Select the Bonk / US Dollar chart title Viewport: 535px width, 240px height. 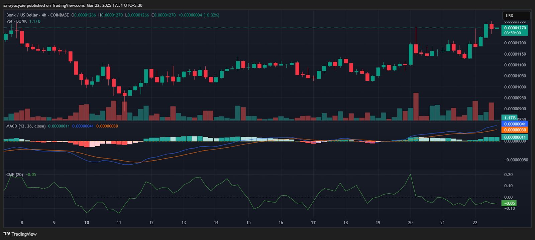click(x=22, y=15)
